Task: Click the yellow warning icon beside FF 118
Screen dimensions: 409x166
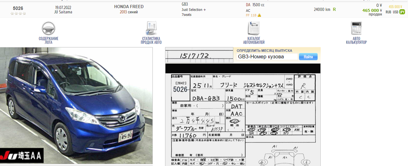Action: (259, 15)
